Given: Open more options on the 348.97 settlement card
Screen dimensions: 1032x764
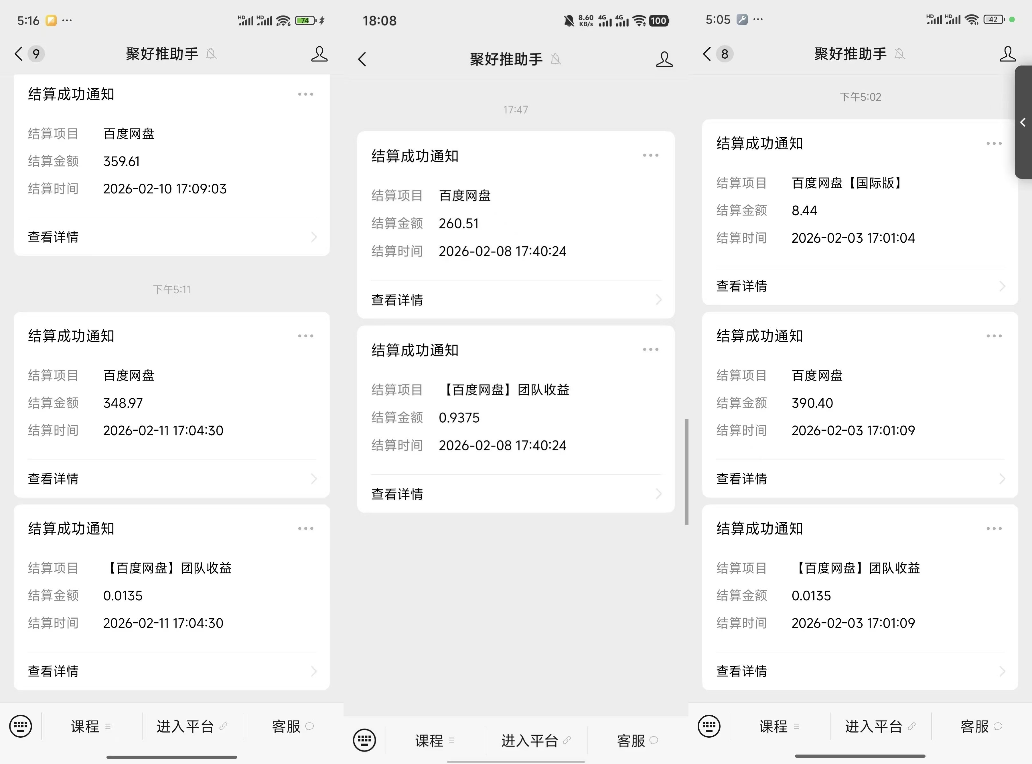Looking at the screenshot, I should pyautogui.click(x=306, y=336).
